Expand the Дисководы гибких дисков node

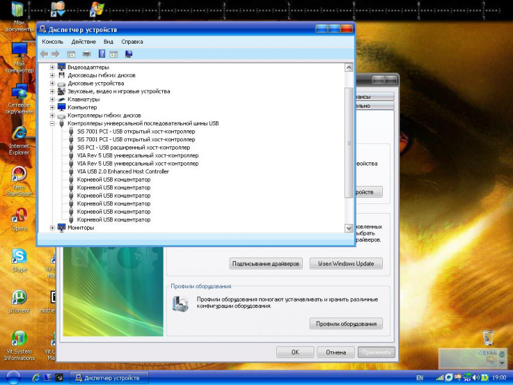[x=52, y=75]
